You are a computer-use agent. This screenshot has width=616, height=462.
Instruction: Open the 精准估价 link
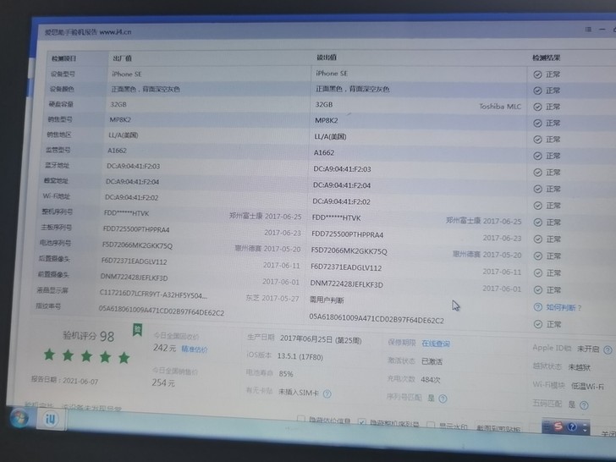tap(194, 349)
